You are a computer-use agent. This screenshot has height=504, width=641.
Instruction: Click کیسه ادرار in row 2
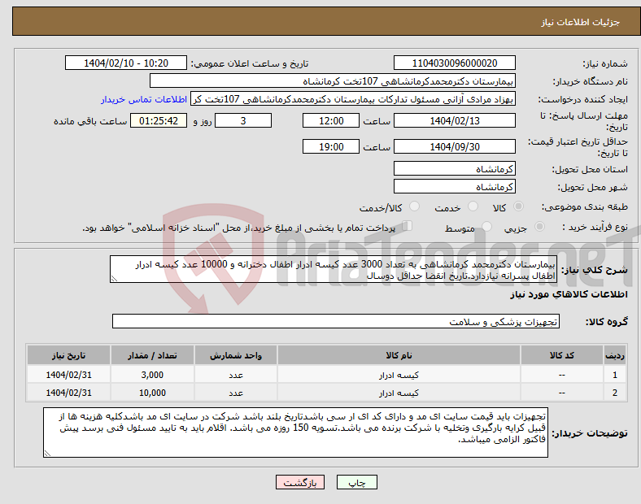coord(399,393)
